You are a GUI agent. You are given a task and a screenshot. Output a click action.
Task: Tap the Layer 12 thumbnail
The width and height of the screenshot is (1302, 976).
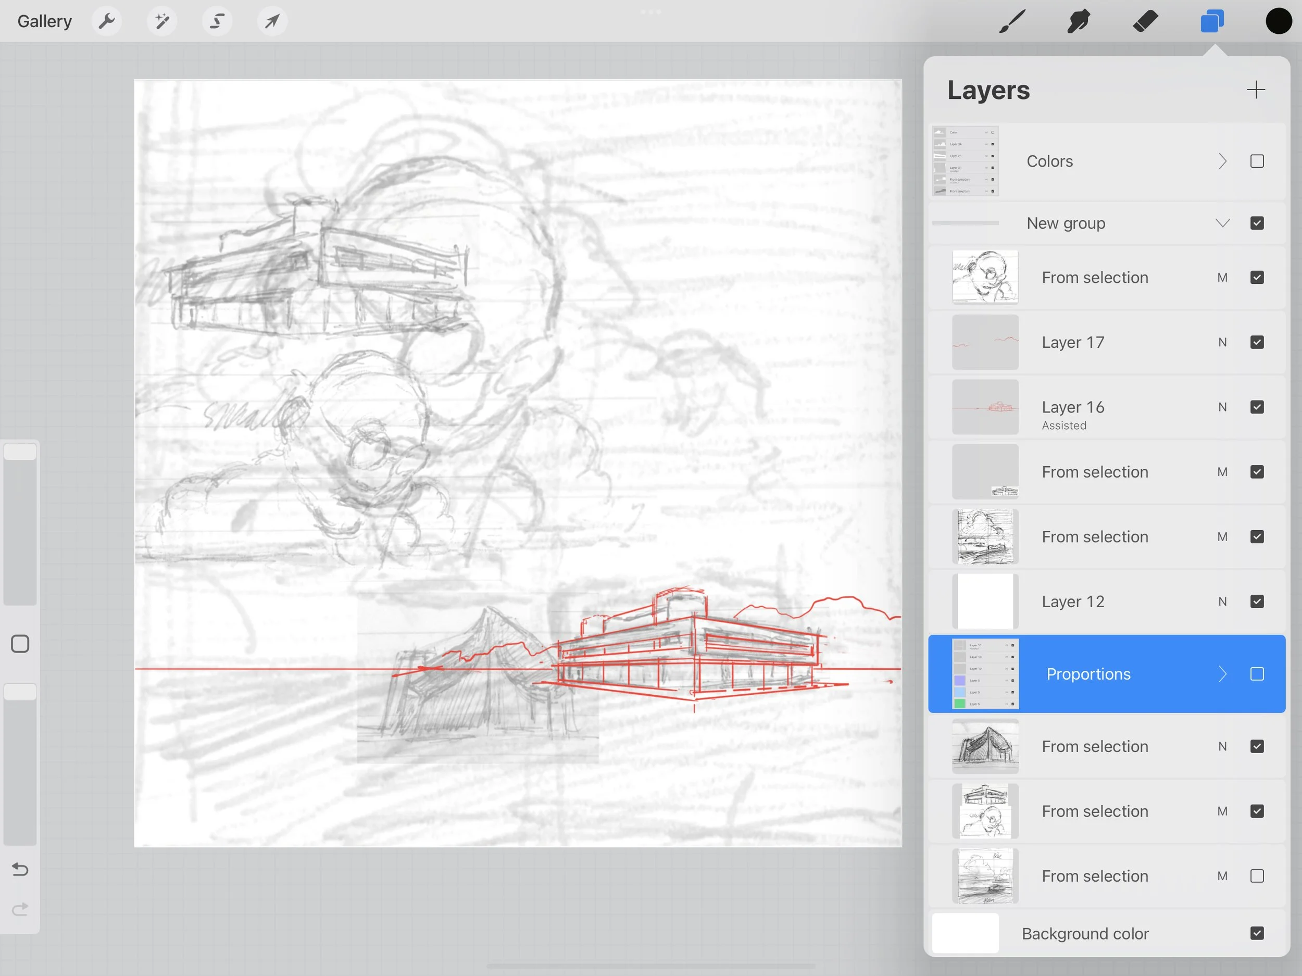point(985,601)
